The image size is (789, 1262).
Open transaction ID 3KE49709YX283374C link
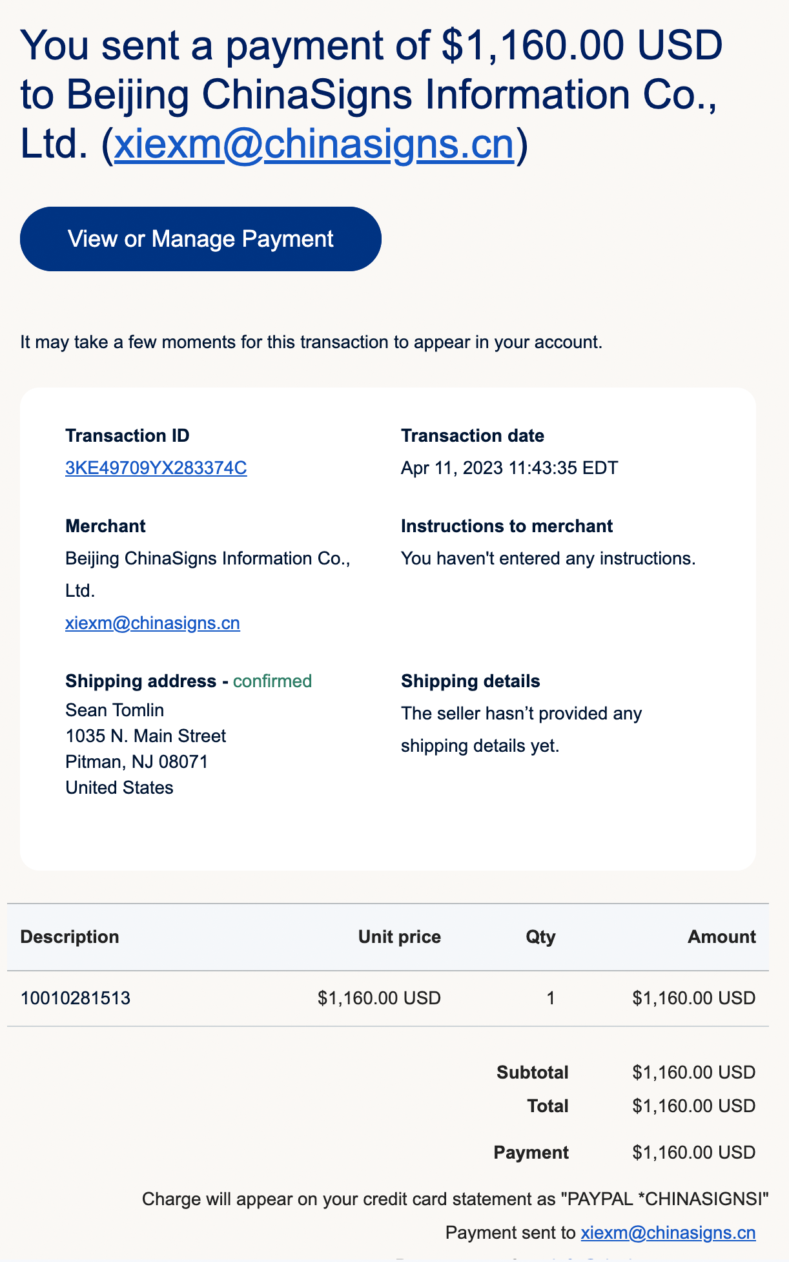point(156,468)
